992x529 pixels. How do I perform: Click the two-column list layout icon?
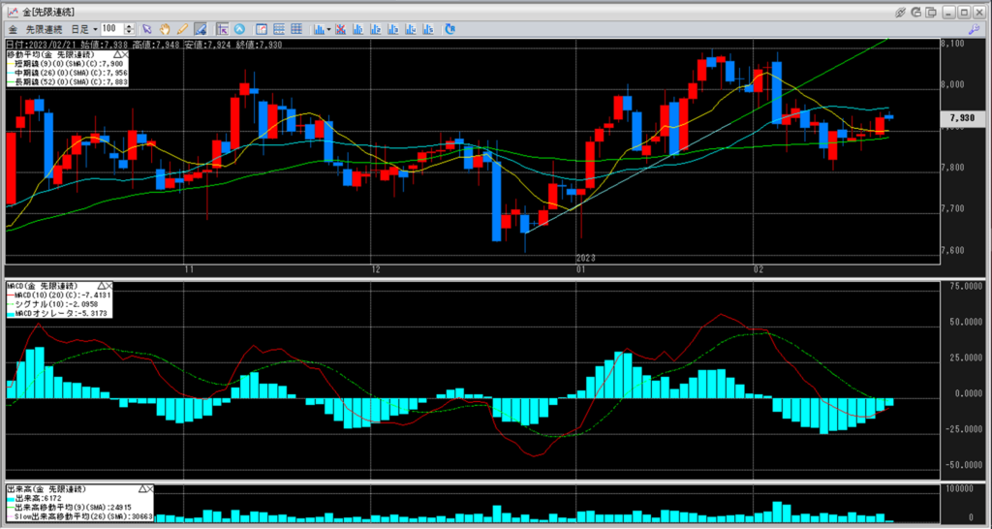tap(279, 29)
